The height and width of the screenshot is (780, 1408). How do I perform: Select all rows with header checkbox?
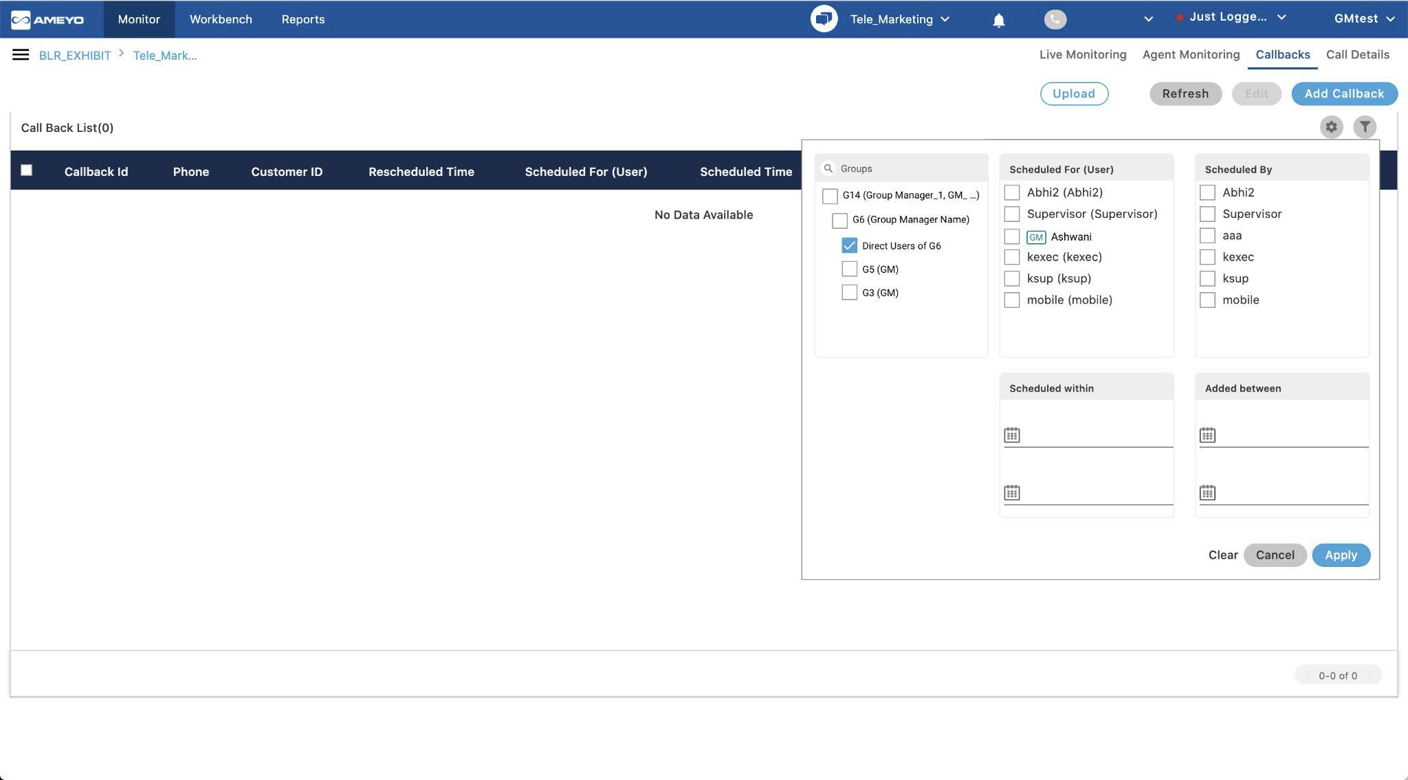pos(26,170)
